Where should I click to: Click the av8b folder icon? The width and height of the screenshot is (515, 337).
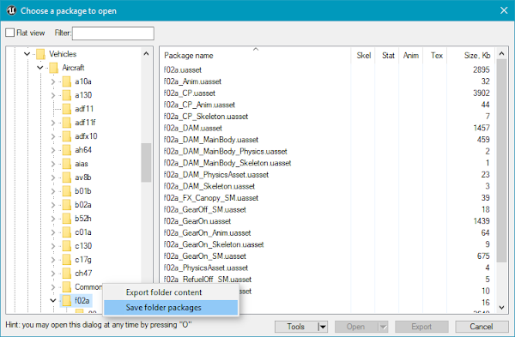click(x=67, y=178)
